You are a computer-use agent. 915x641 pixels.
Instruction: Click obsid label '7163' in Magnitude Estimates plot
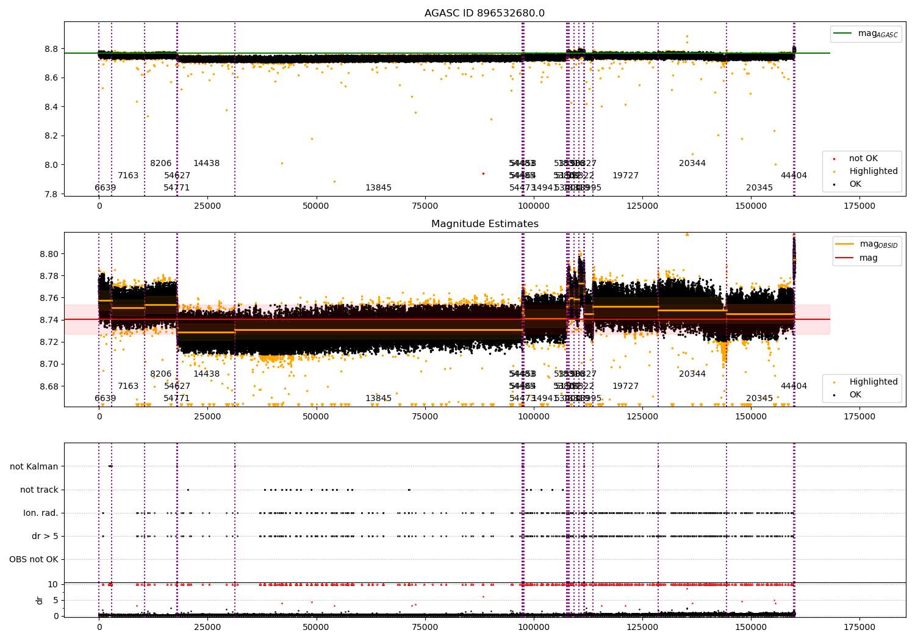tap(128, 386)
